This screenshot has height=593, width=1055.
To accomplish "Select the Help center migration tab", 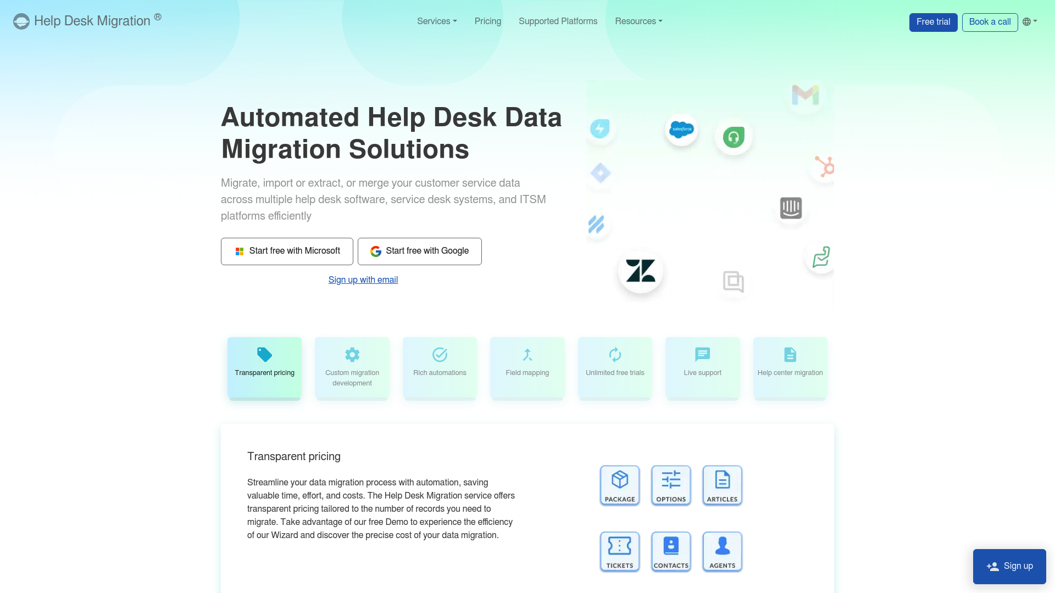I will pyautogui.click(x=790, y=367).
